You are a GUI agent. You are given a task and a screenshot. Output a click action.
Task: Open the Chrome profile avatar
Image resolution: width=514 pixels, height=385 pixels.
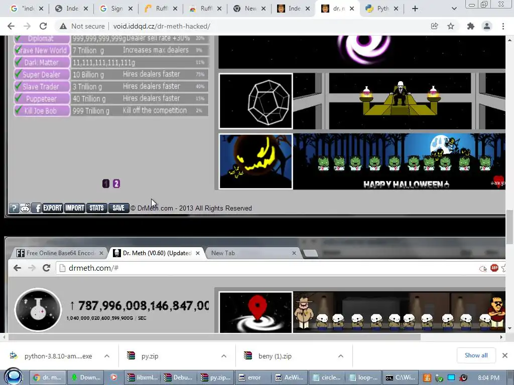pos(487,26)
